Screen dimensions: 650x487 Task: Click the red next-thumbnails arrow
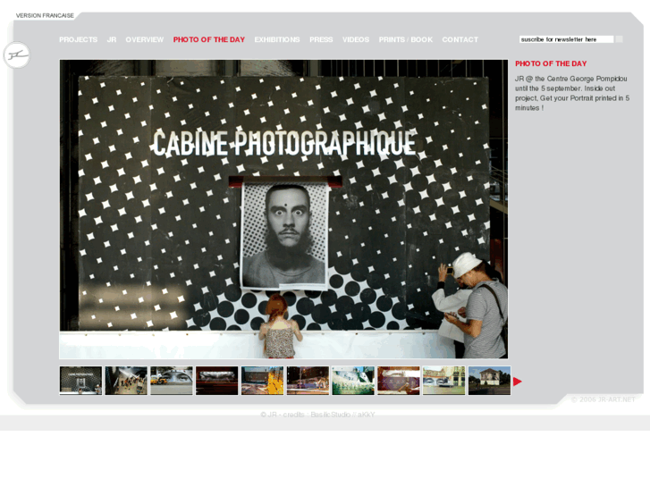pyautogui.click(x=518, y=382)
